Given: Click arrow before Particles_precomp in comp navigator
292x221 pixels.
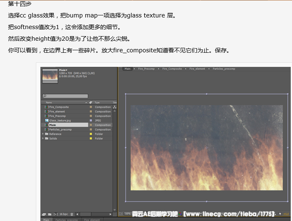Looking at the screenshot, I should pos(209,69).
